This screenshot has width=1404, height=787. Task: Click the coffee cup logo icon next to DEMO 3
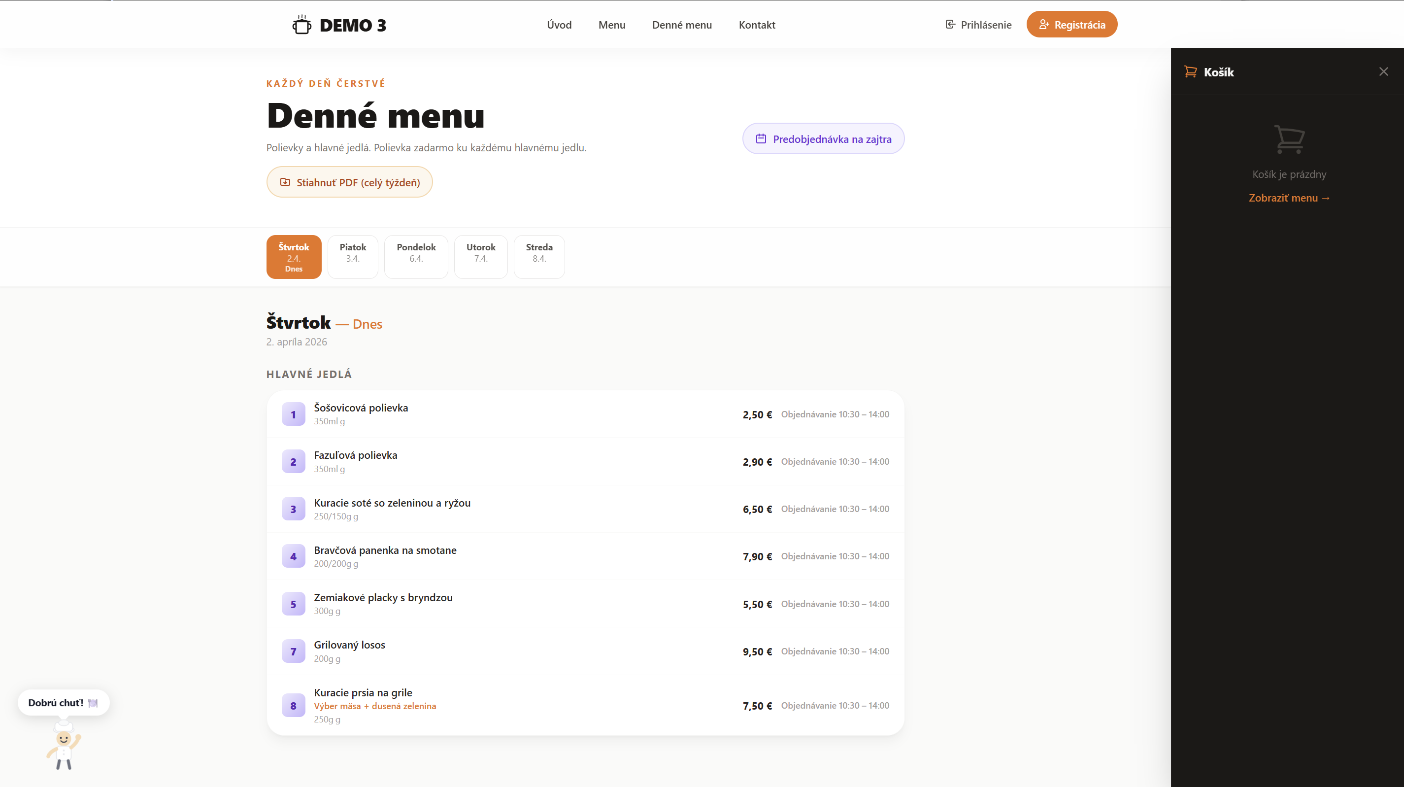tap(301, 24)
